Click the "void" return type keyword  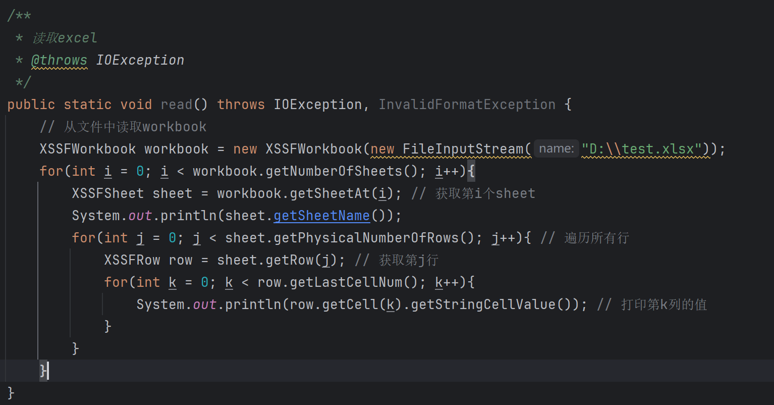(136, 105)
